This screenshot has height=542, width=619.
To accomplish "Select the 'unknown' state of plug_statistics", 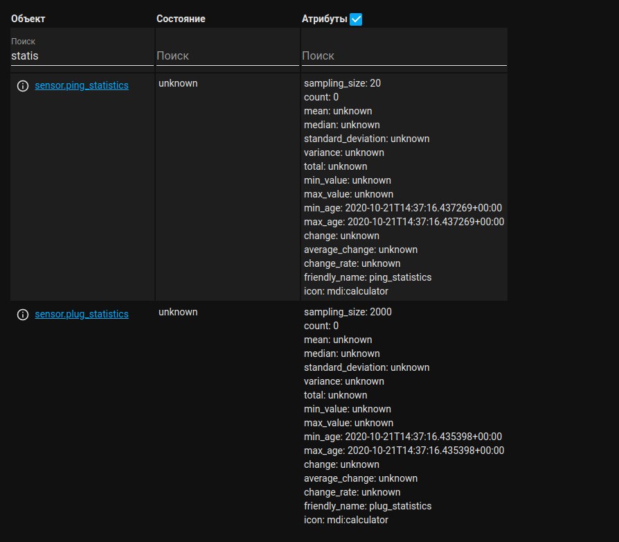I will tap(178, 312).
